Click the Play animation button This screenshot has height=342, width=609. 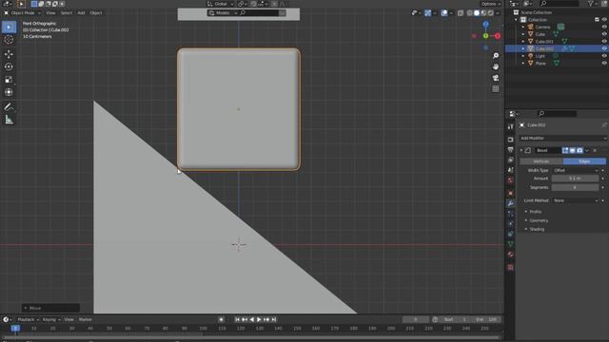click(x=259, y=319)
